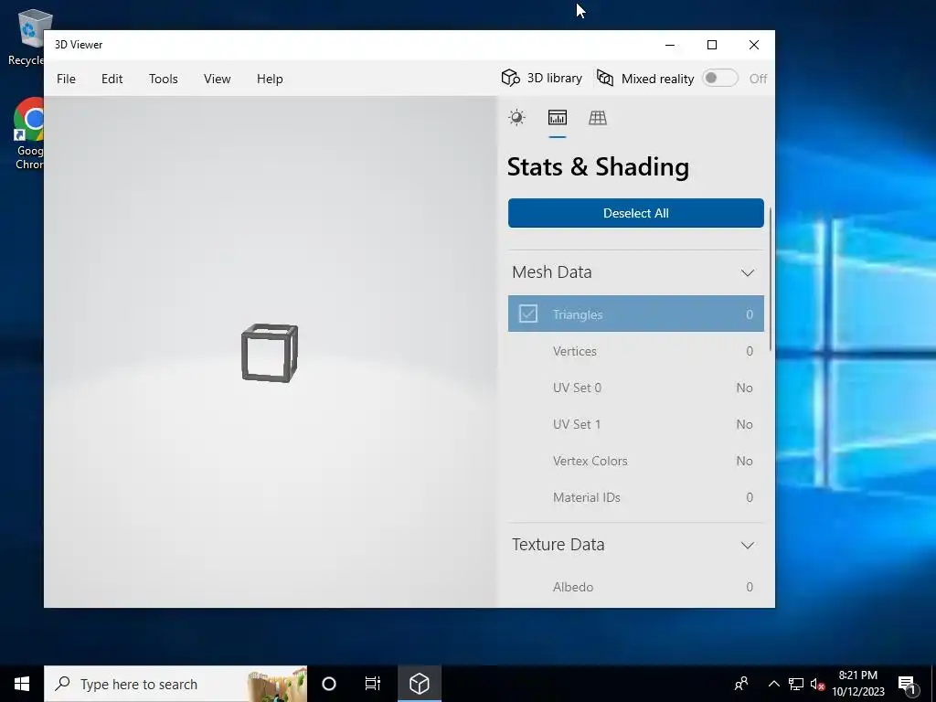Open the Grid & Views tab icon
936x702 pixels.
point(598,118)
